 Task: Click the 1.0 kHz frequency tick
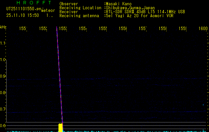pos(3,60)
